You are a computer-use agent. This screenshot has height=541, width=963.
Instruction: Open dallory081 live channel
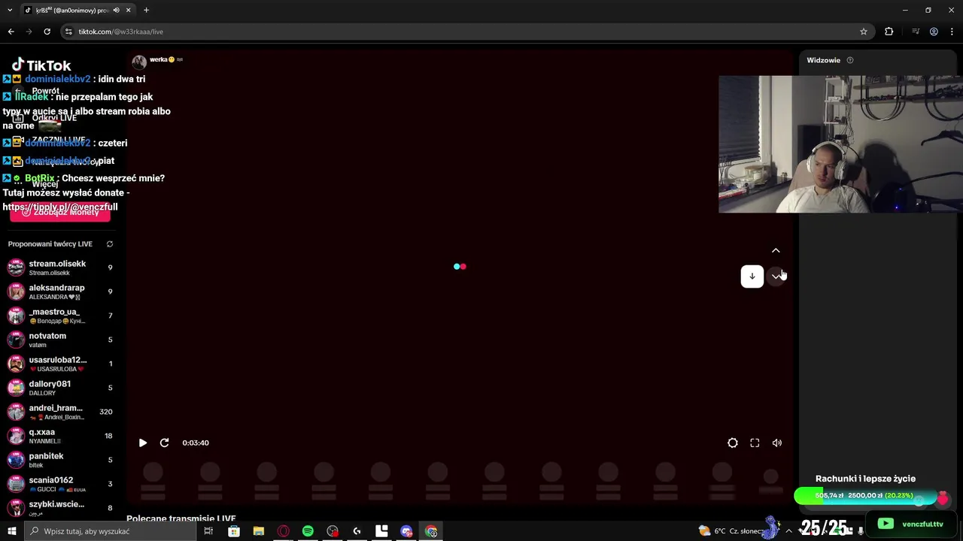[x=60, y=388]
